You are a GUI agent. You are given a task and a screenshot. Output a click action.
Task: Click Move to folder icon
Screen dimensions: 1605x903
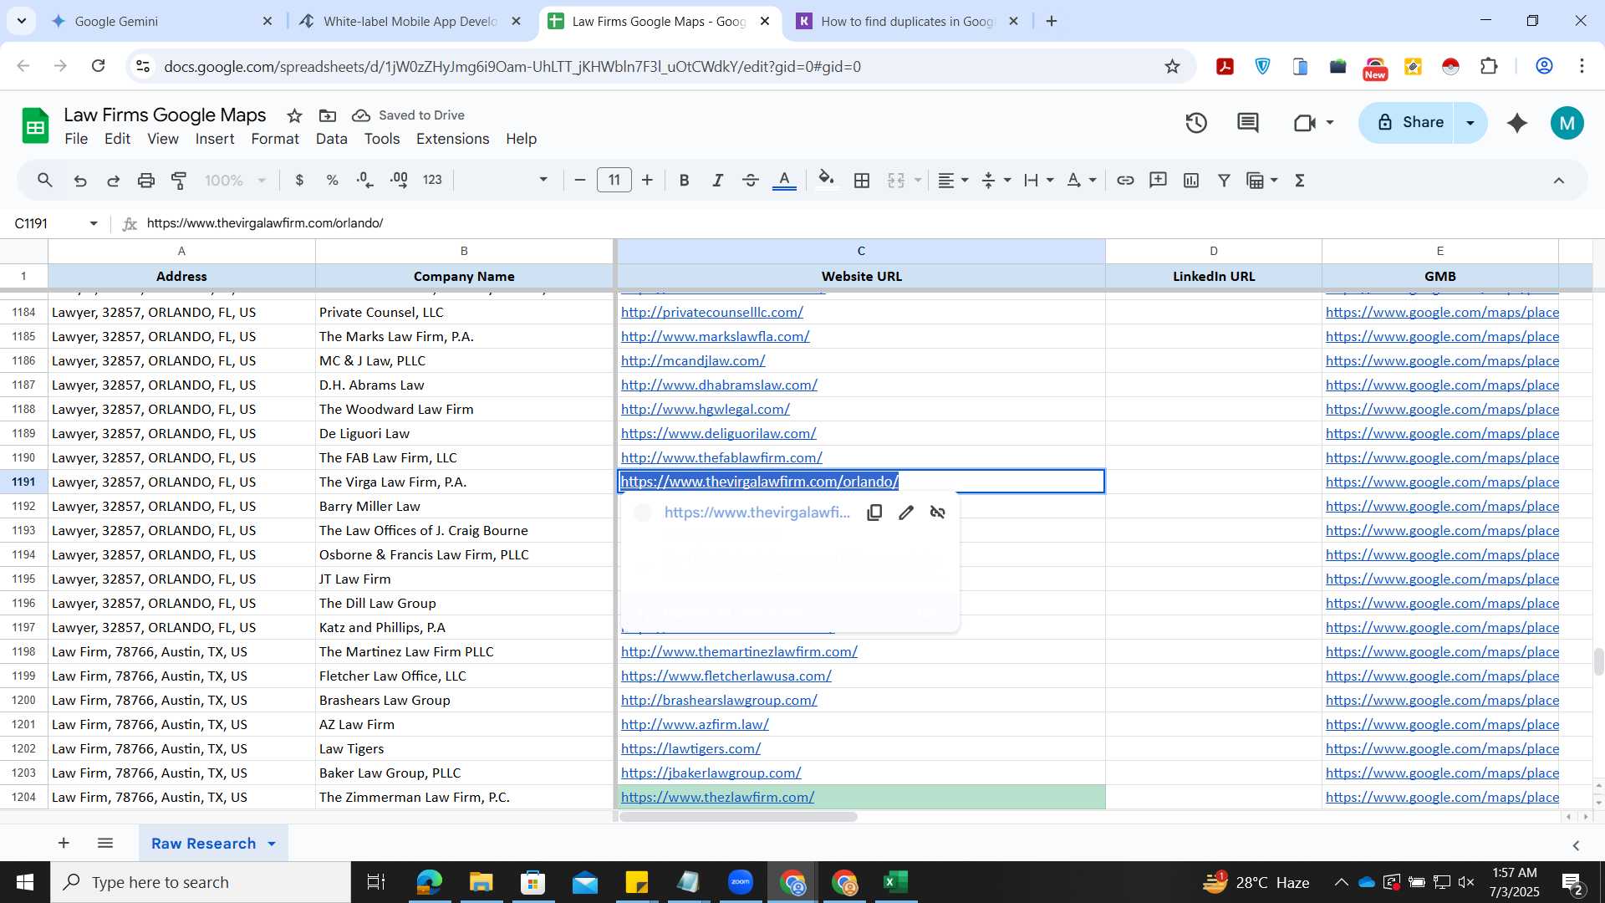(x=328, y=115)
